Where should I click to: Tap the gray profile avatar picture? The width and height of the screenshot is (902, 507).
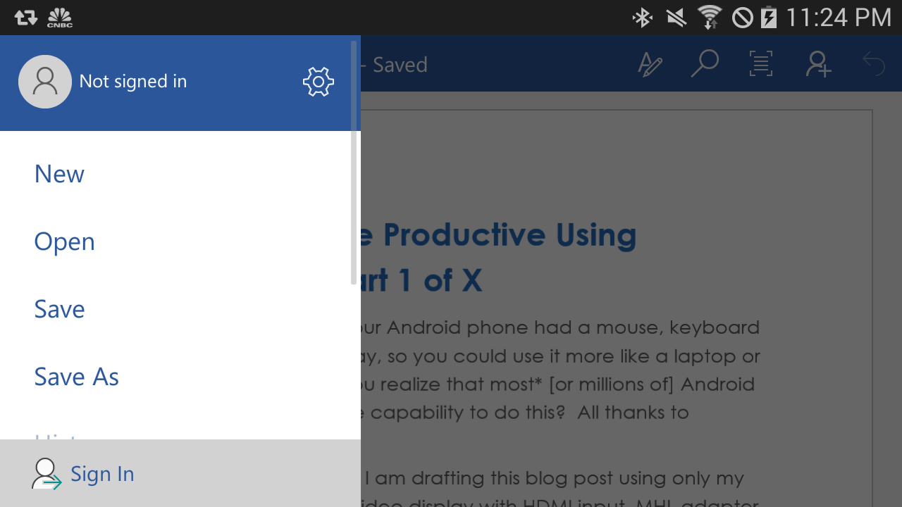click(45, 82)
